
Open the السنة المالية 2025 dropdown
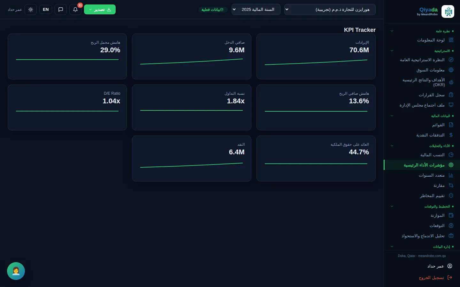(x=256, y=10)
